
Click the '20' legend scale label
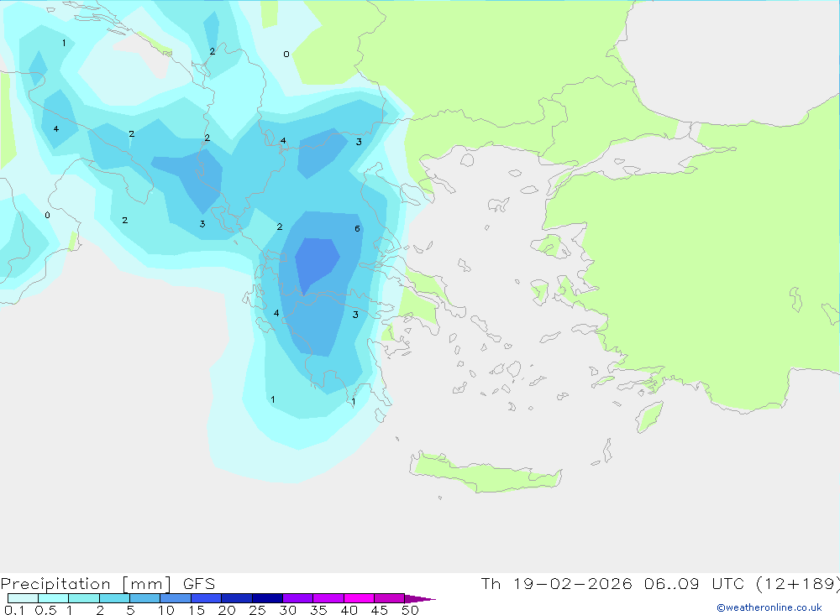(x=227, y=610)
